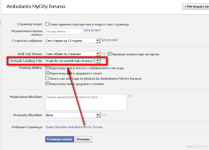Click the country restriction input field
209x150 pixels.
tap(64, 31)
